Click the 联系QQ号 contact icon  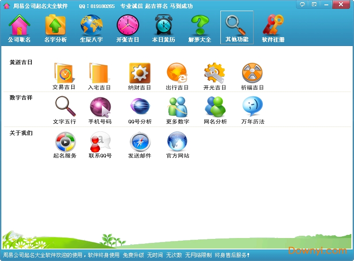(x=101, y=142)
